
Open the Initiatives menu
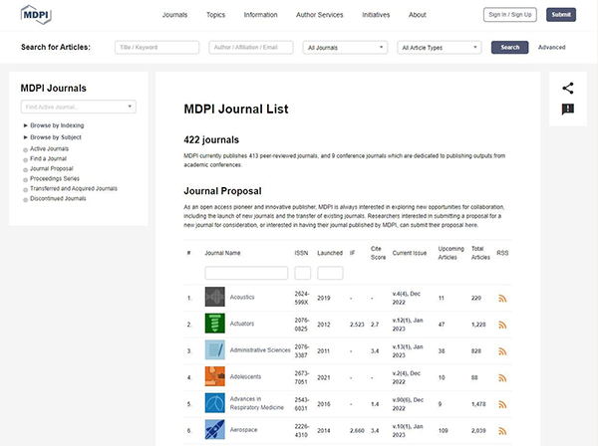(376, 15)
